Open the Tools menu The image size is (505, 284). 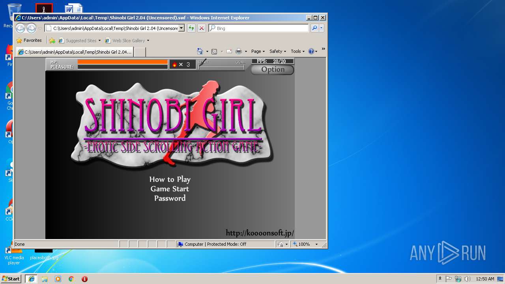pos(298,51)
